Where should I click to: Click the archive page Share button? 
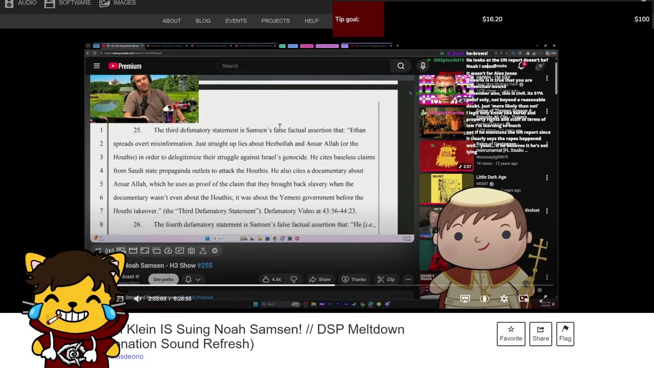(541, 334)
